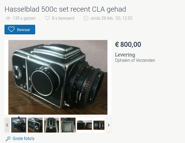
Task: Select the sixth thumbnail of camera front
Action: 99,125
